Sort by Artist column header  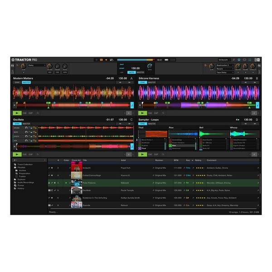tap(123, 160)
